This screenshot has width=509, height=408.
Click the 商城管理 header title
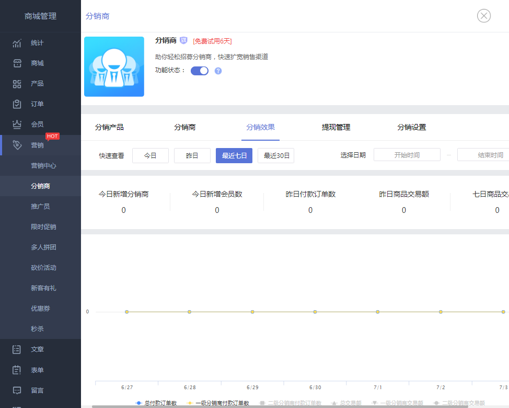point(41,16)
